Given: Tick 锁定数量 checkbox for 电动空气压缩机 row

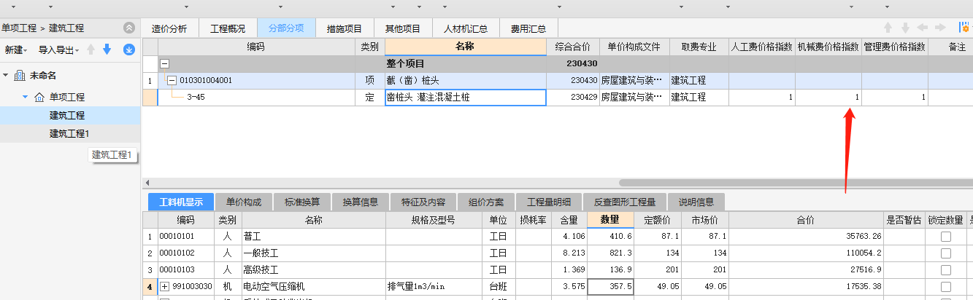Looking at the screenshot, I should click(x=946, y=287).
